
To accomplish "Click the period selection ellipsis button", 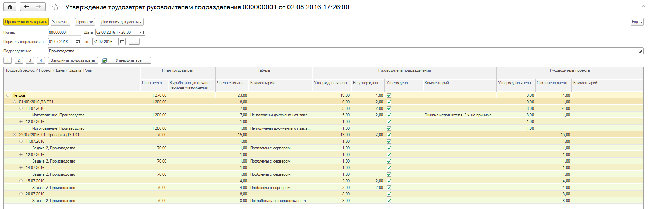I will pyautogui.click(x=134, y=42).
